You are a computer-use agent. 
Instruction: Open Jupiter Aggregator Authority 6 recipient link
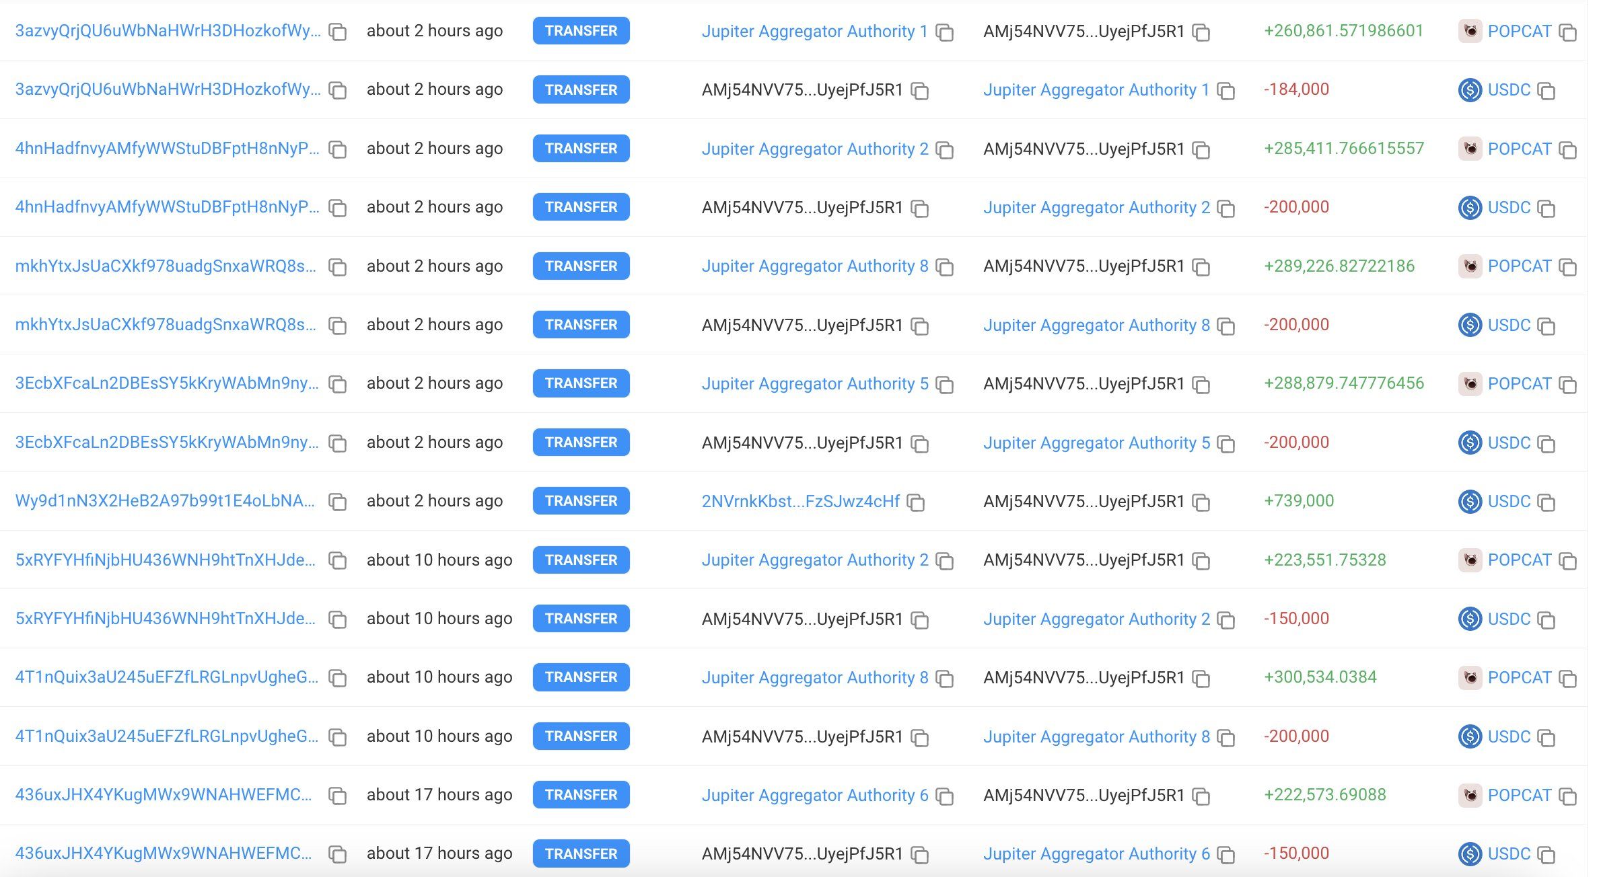point(1096,853)
